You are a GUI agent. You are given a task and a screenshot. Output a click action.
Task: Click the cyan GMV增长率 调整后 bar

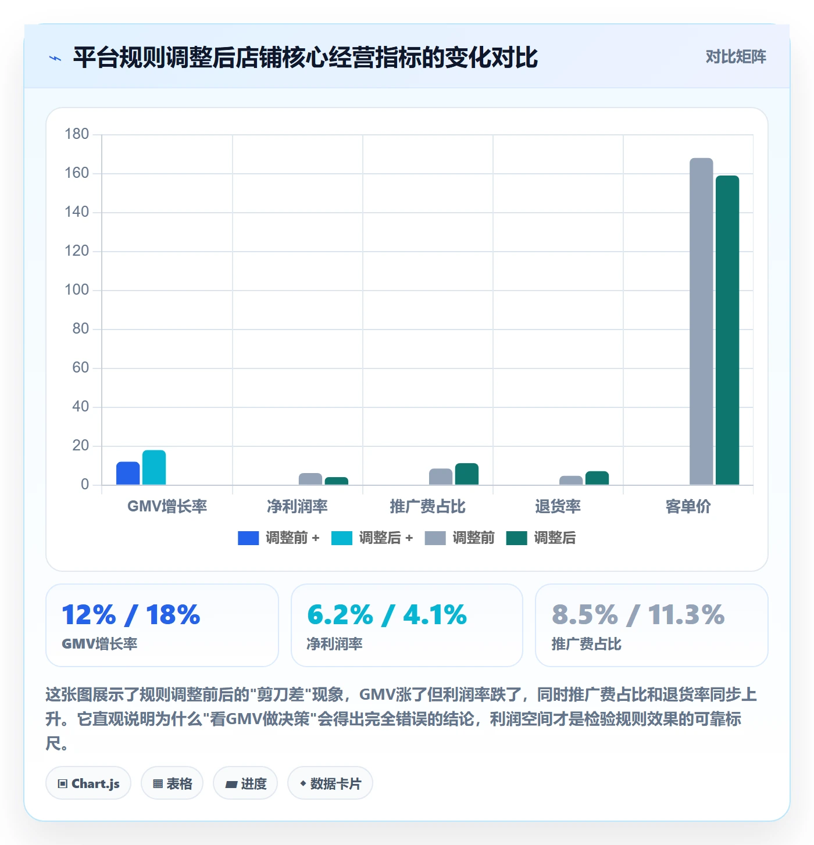(154, 467)
